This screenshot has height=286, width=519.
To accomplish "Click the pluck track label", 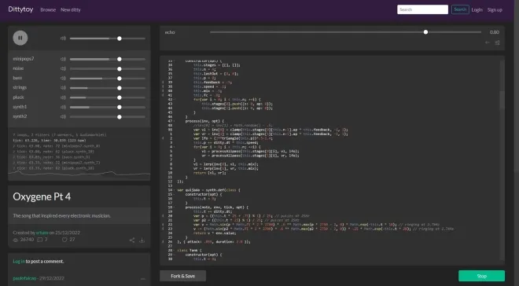I will point(19,97).
